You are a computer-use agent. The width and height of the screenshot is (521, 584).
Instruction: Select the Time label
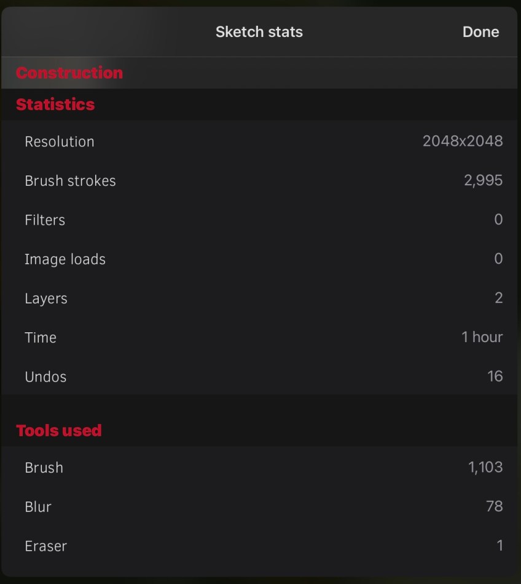[41, 337]
